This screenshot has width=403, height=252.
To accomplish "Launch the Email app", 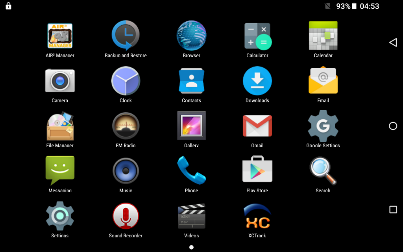I will [323, 80].
